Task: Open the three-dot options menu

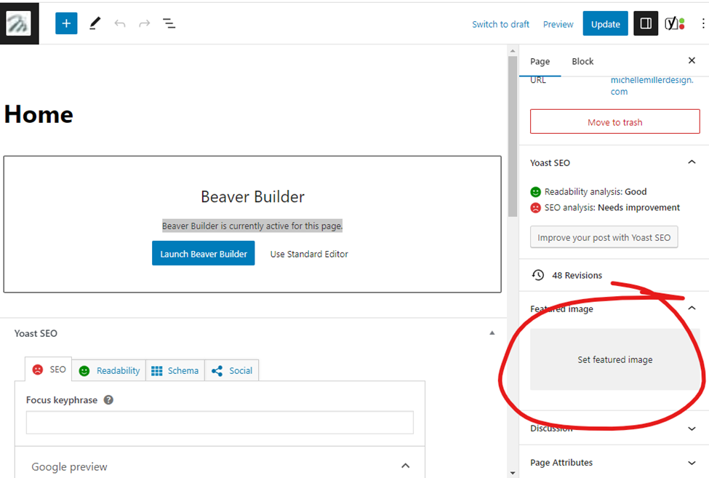Action: point(702,23)
